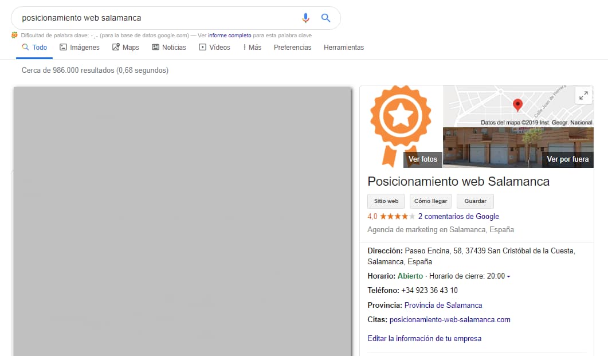Click the Ver fotos overlay button

tap(423, 159)
